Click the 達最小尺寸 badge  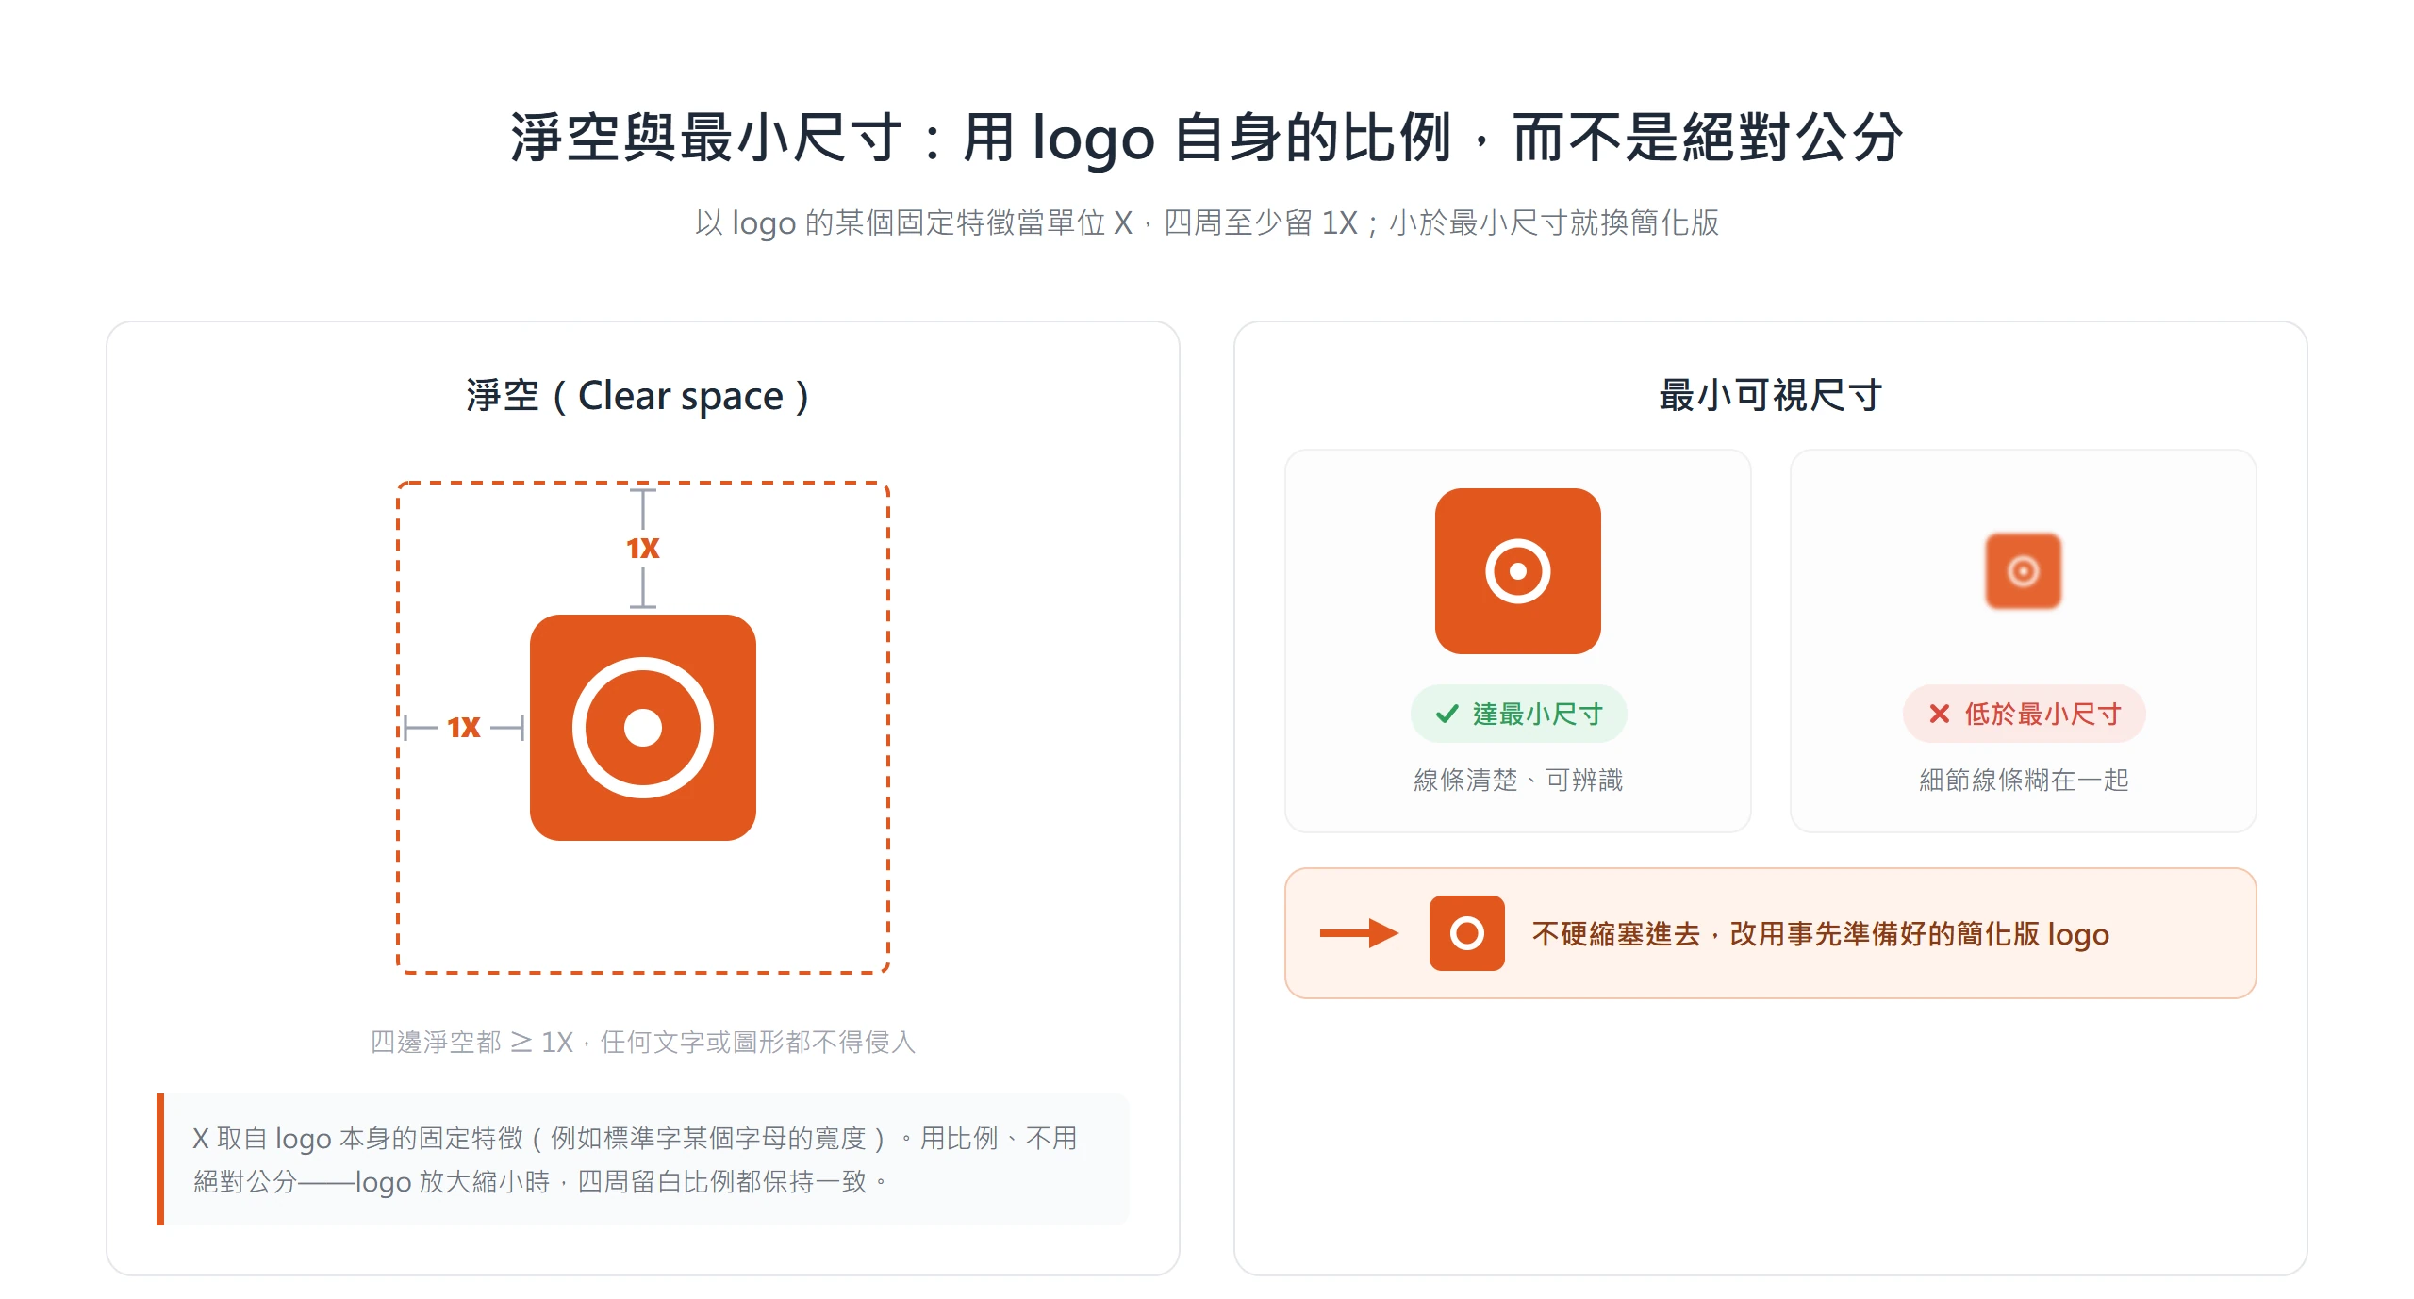(x=1518, y=714)
